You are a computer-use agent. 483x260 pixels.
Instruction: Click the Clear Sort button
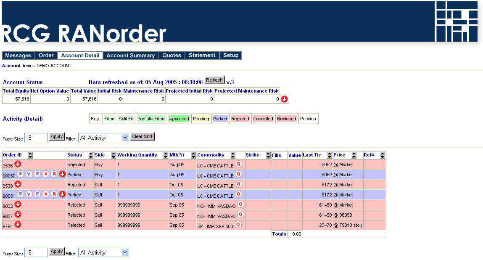click(x=143, y=136)
